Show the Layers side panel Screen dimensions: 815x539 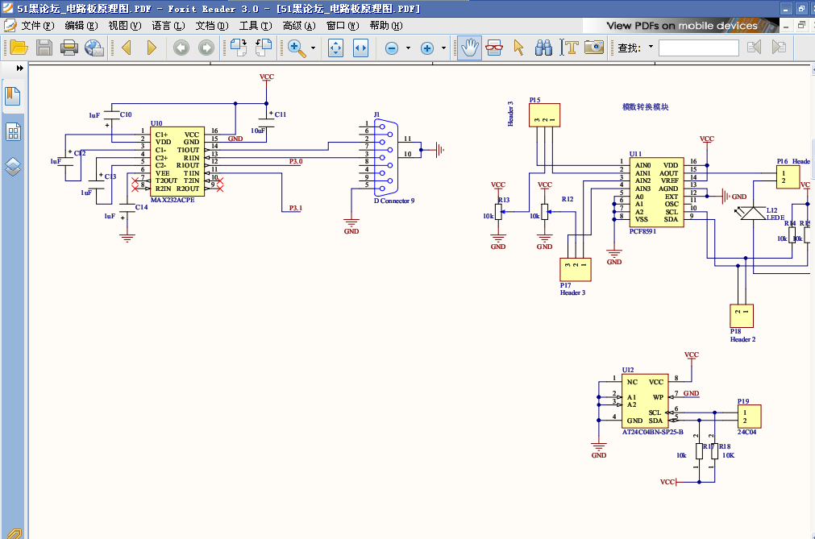click(x=13, y=167)
